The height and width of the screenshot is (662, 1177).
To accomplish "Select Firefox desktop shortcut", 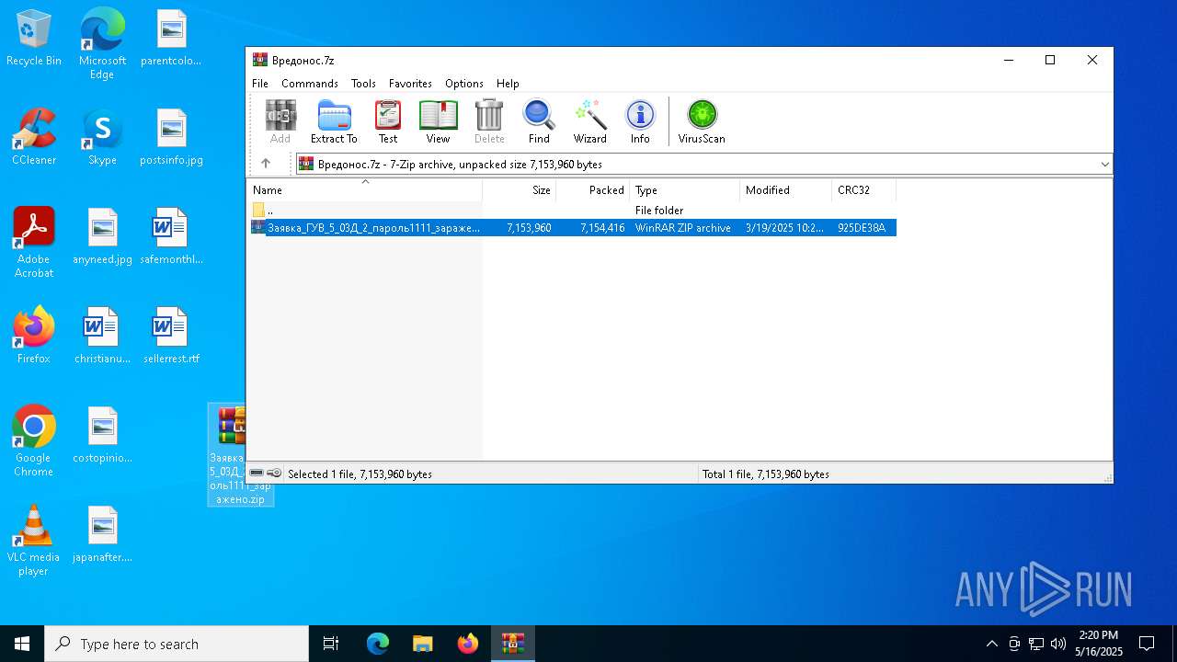I will click(x=34, y=336).
